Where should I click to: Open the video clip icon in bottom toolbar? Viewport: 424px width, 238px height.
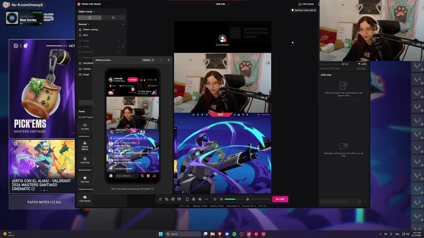(x=179, y=199)
